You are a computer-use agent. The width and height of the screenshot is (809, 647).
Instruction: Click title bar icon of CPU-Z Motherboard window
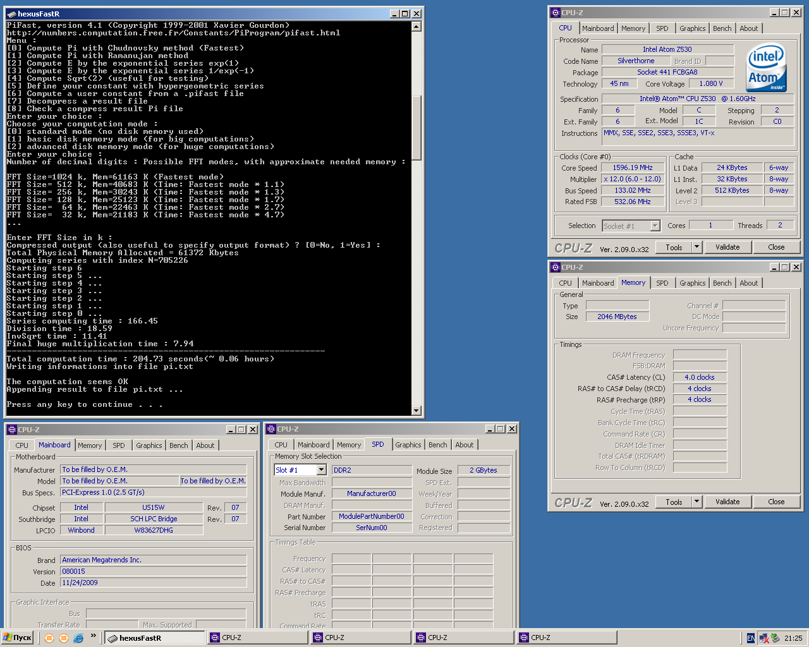[x=12, y=430]
